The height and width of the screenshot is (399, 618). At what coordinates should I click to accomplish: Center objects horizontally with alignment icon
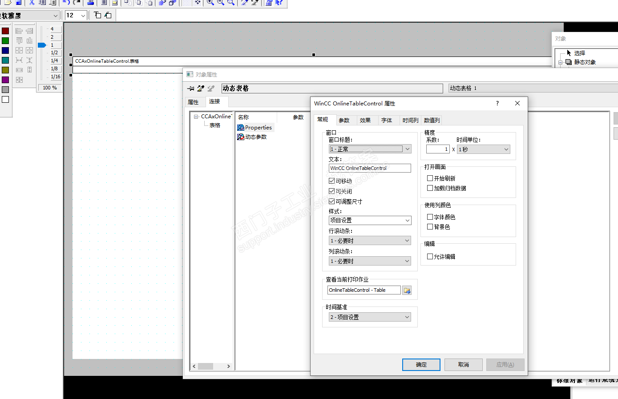(19, 50)
